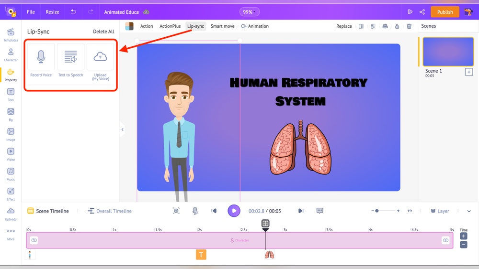Open the Effect panel in sidebar
This screenshot has height=269, width=479.
coord(11,194)
